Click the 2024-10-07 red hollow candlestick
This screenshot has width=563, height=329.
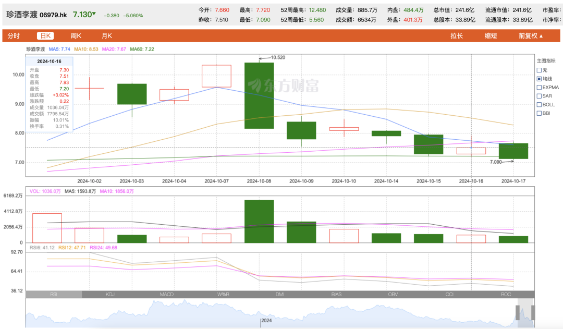coord(216,76)
